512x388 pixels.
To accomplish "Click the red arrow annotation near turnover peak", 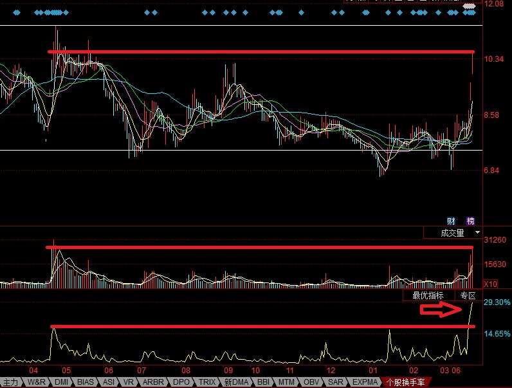I will point(441,309).
